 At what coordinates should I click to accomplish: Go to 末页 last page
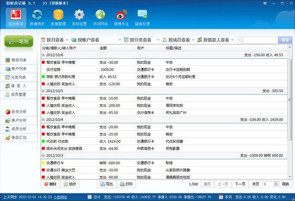(255, 184)
